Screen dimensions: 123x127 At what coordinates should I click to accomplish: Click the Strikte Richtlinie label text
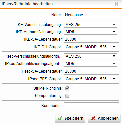coord(48,88)
